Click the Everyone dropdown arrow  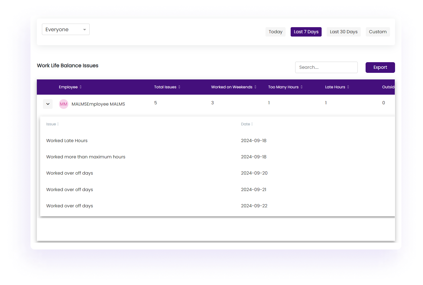tap(85, 30)
